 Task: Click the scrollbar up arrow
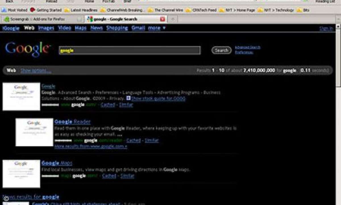click(338, 27)
